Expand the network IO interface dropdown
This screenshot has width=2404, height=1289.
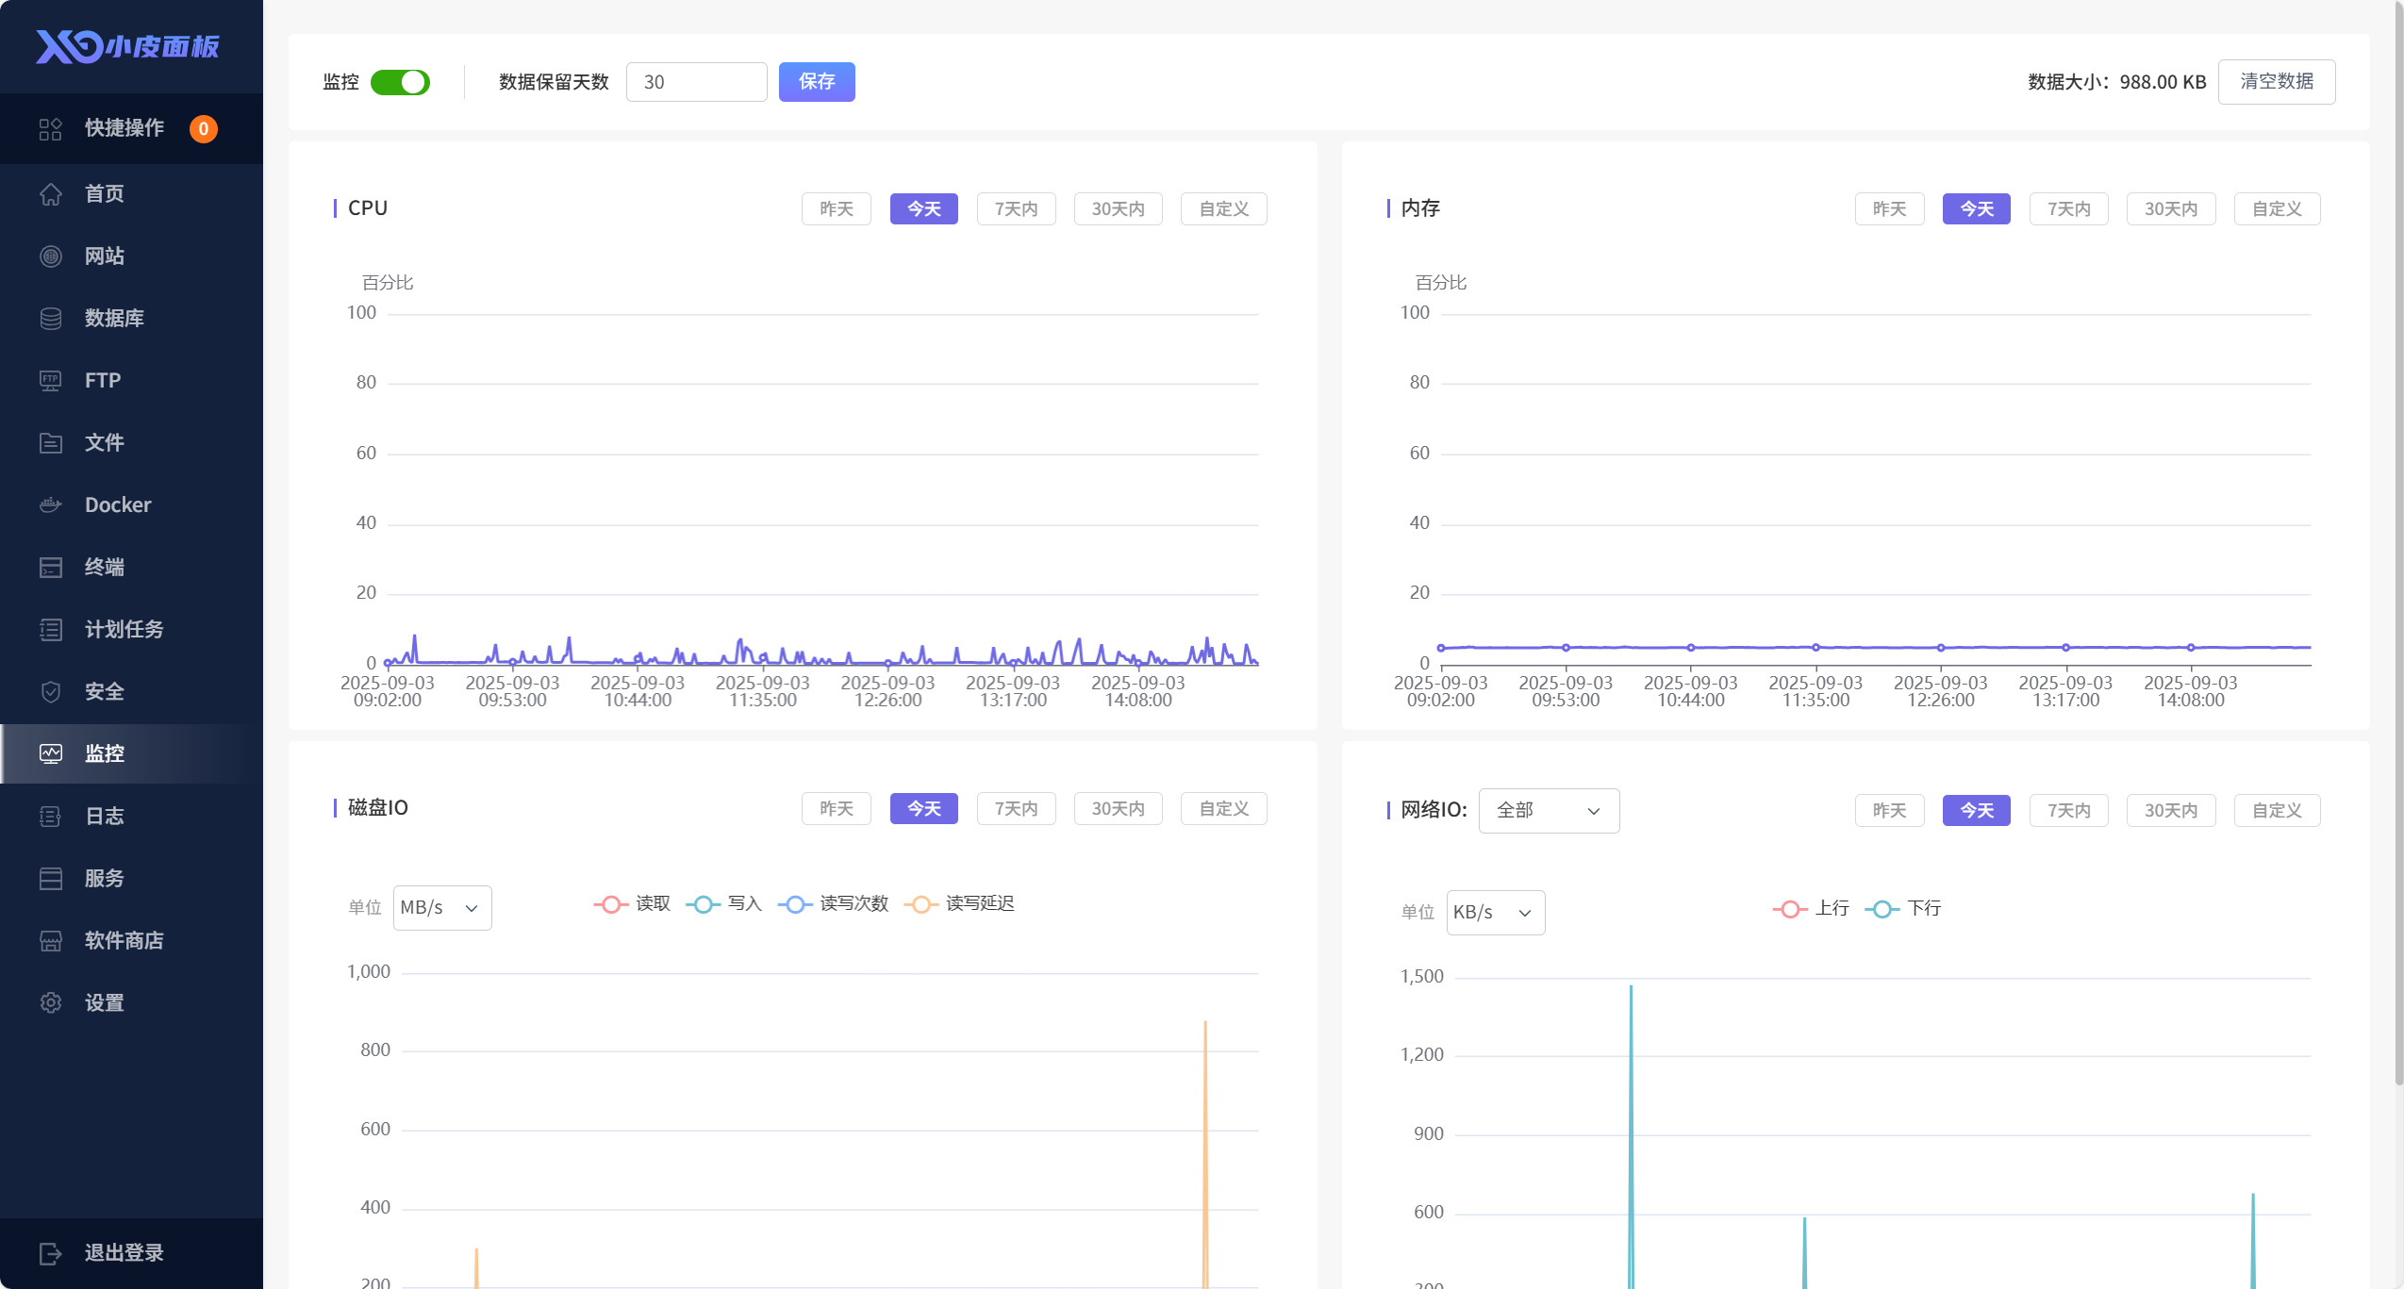[1548, 810]
